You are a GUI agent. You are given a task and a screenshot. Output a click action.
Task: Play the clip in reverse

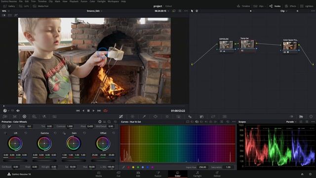(x=83, y=111)
